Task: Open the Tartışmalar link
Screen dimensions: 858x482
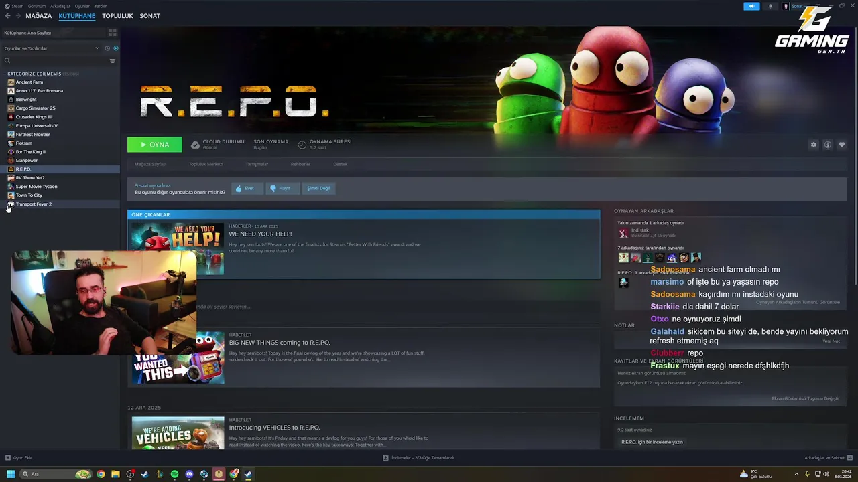Action: [257, 164]
